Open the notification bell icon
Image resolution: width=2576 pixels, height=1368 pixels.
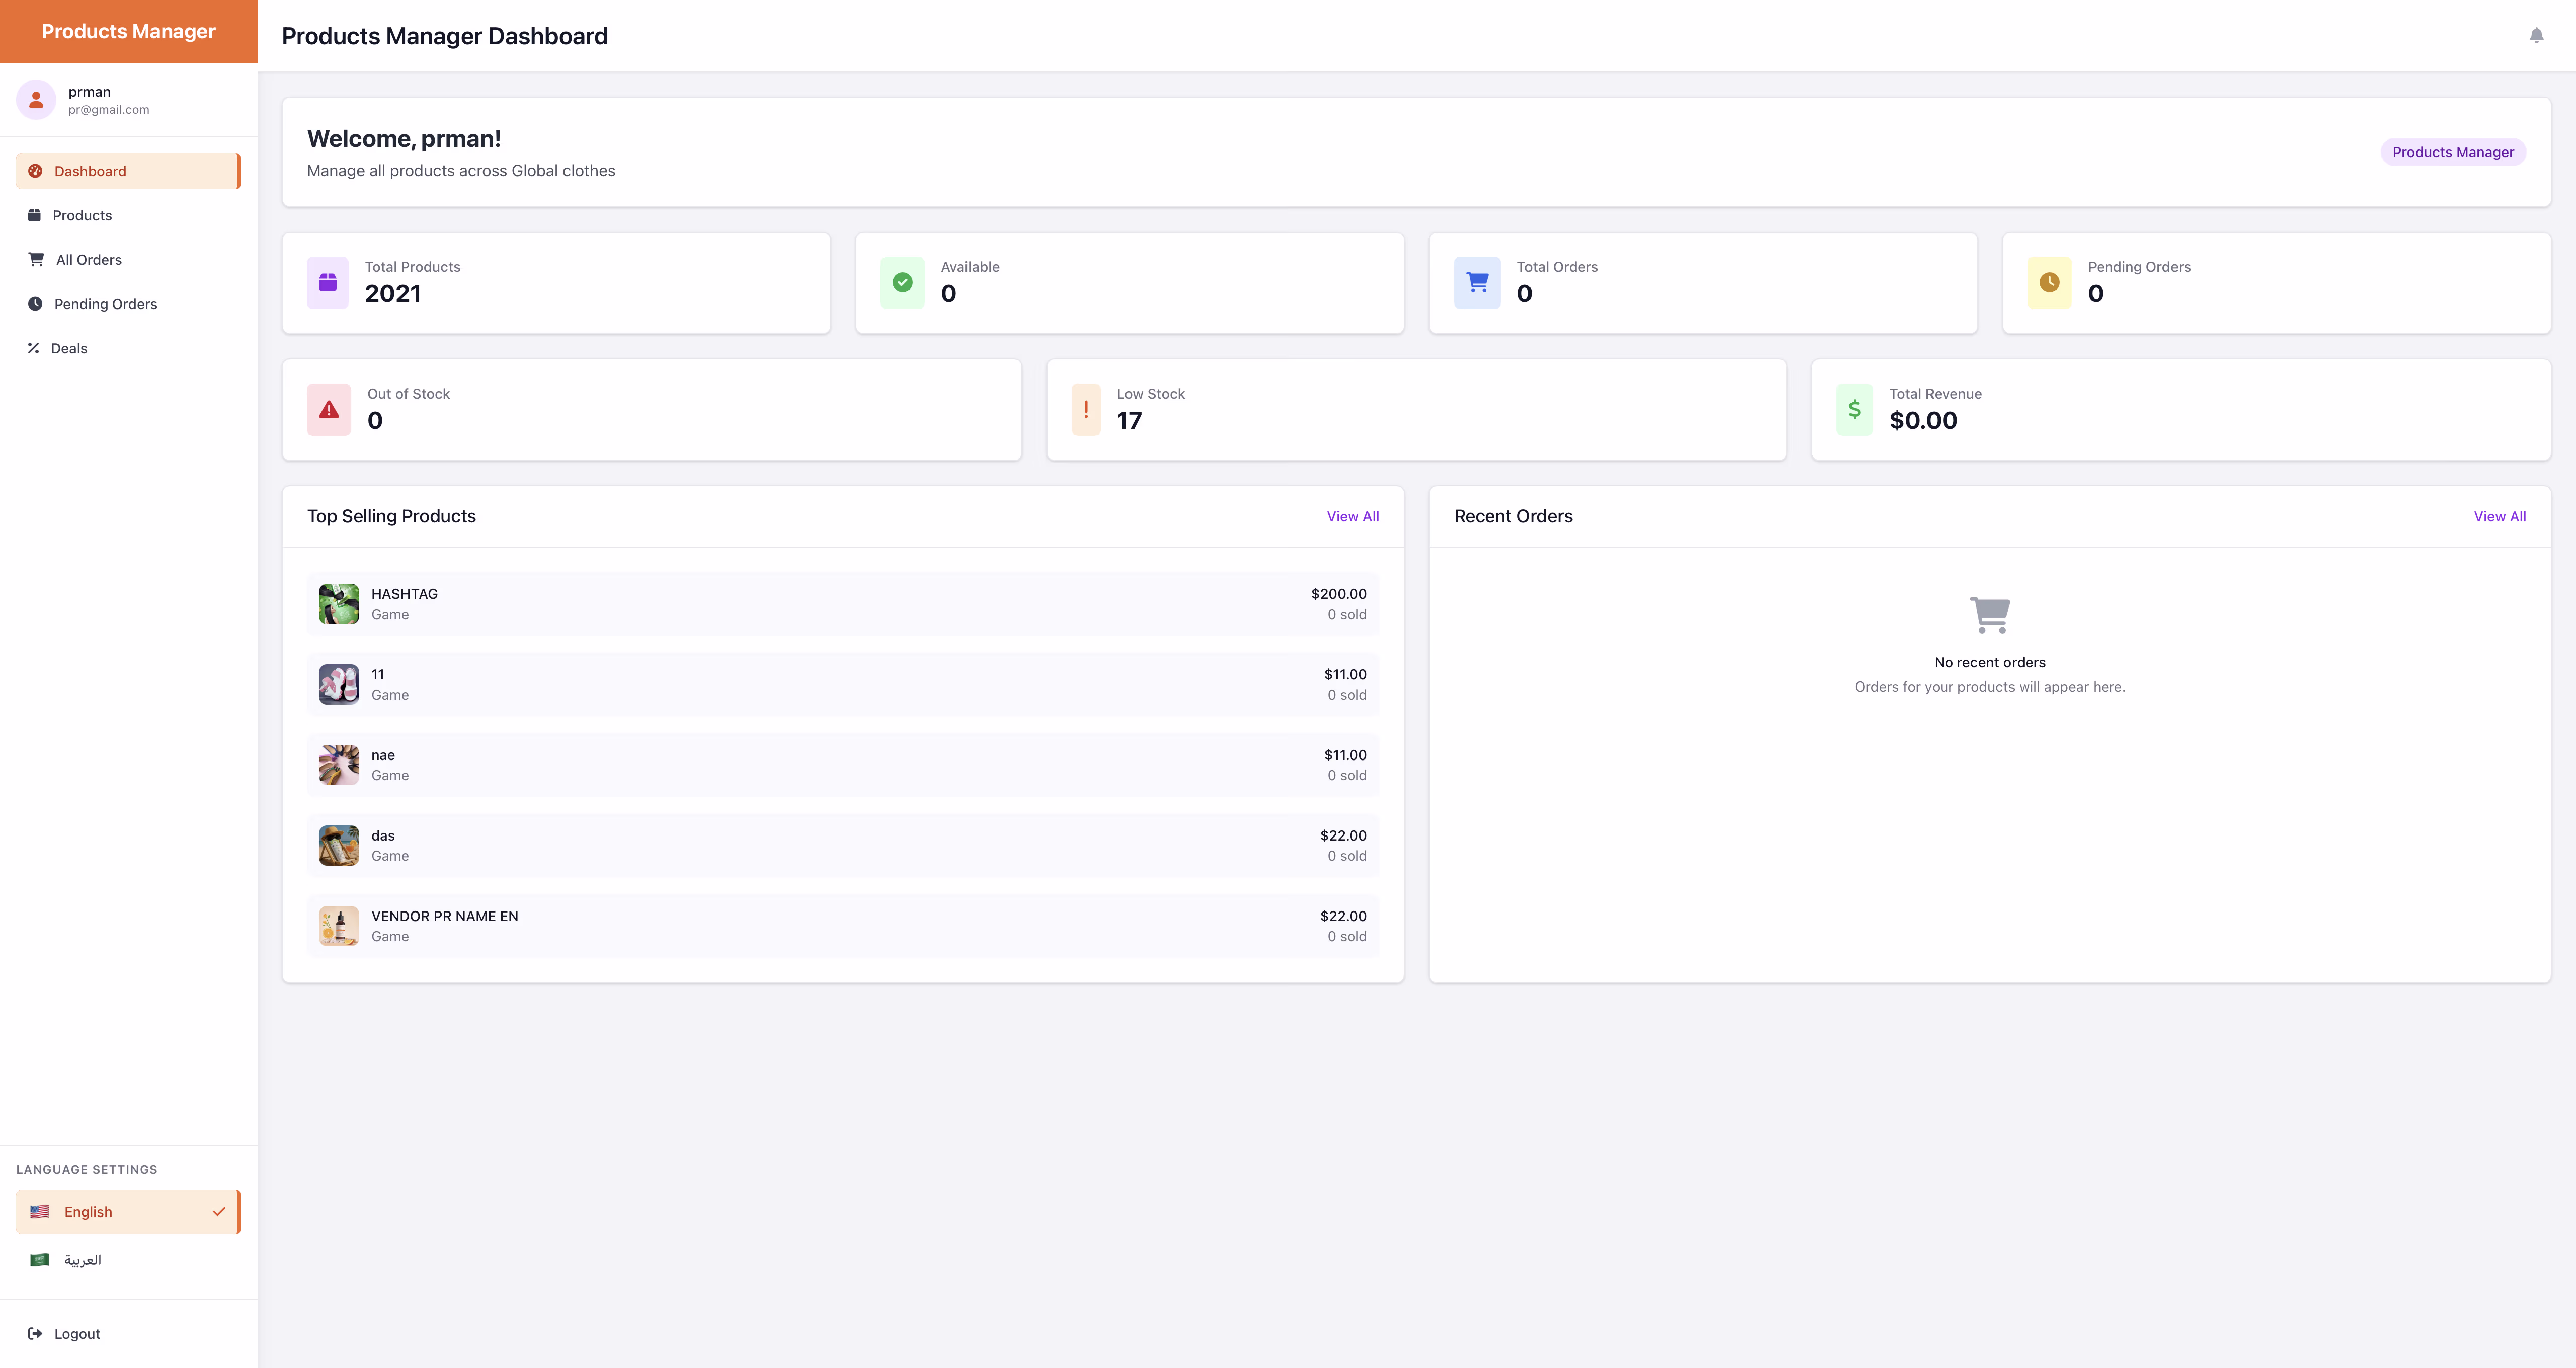[2536, 35]
